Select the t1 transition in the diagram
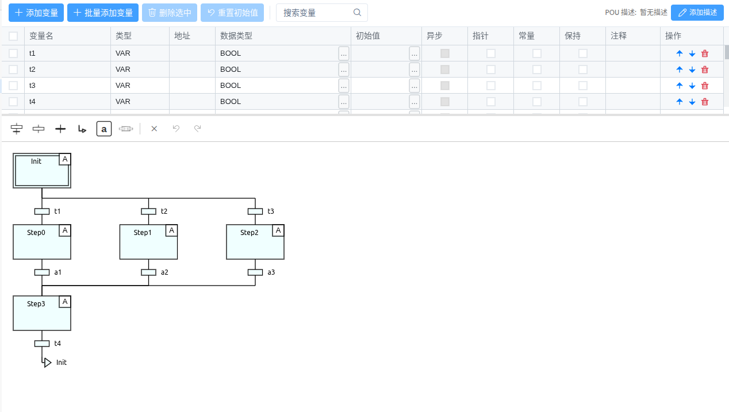This screenshot has height=412, width=729. [42, 211]
